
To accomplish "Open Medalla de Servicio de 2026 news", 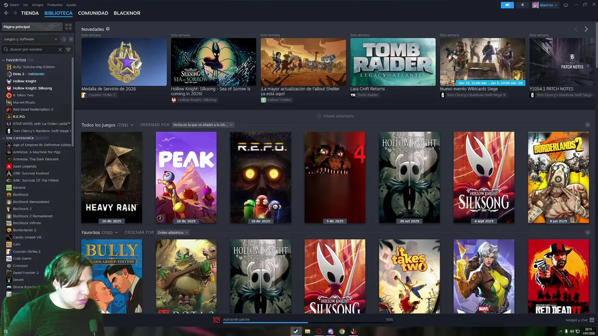I will pyautogui.click(x=109, y=89).
